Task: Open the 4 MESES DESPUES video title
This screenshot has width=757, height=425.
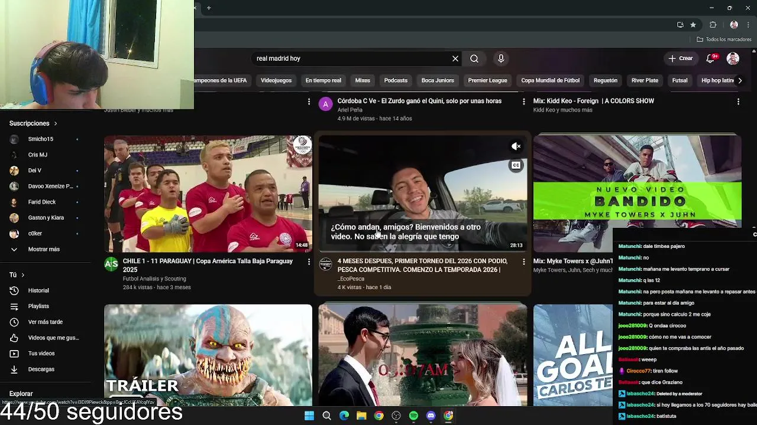Action: 423,266
